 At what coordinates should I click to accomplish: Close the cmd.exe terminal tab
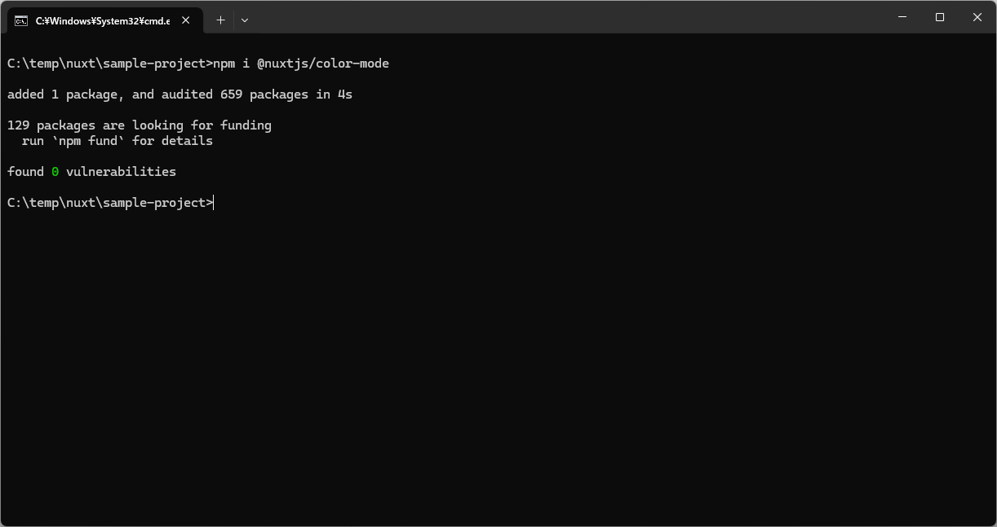(186, 20)
